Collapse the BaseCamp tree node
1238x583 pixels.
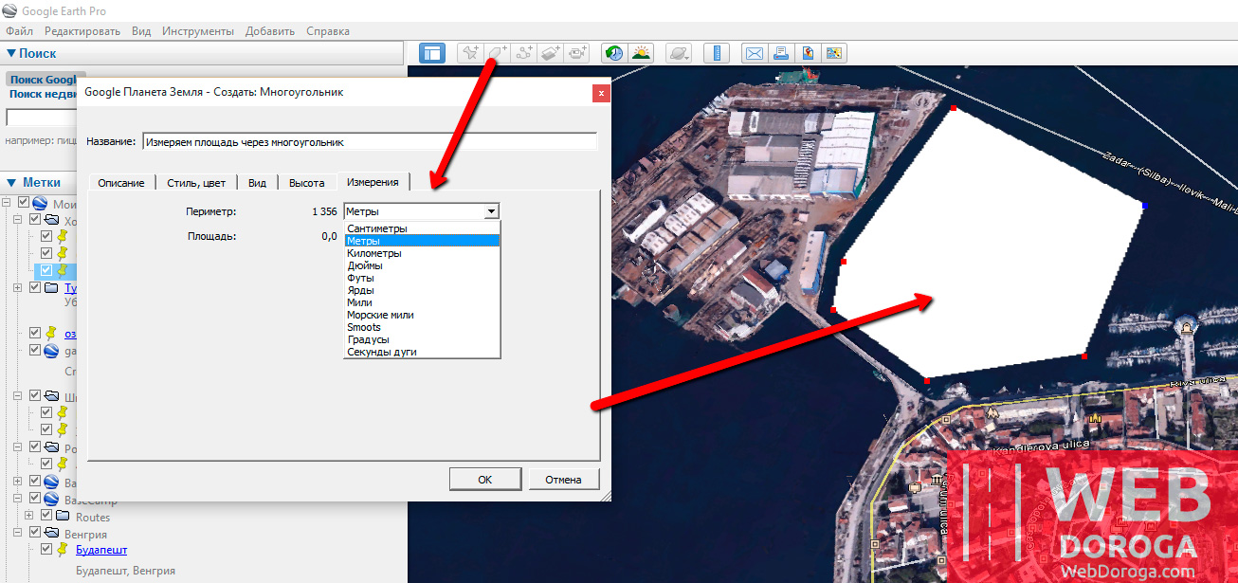tap(18, 500)
